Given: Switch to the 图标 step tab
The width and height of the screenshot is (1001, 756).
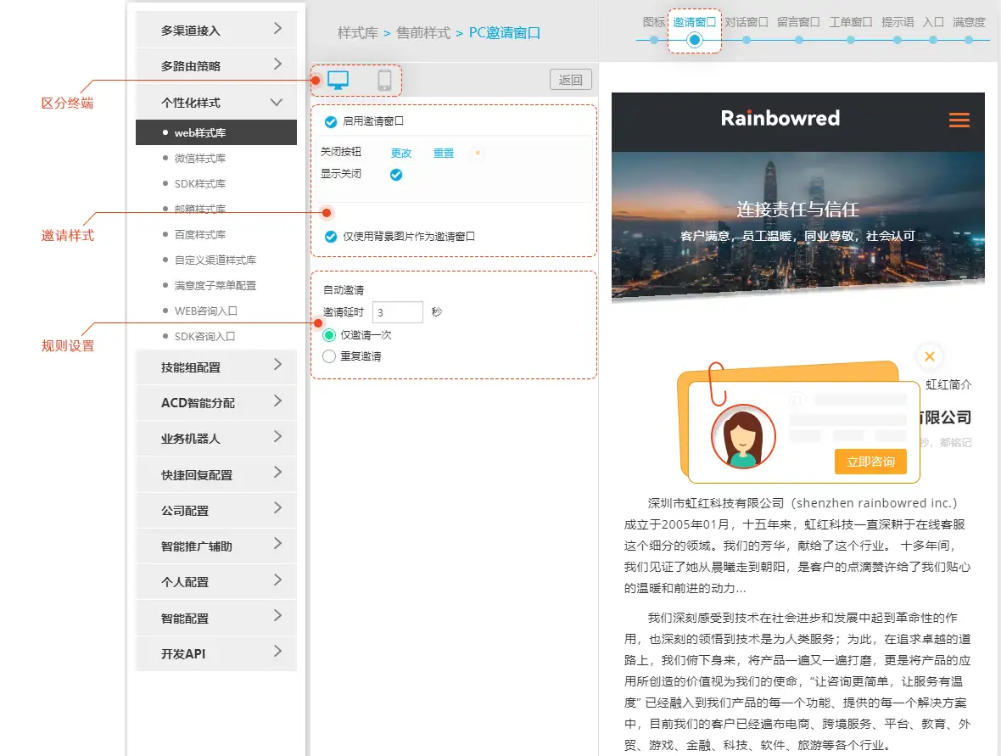Looking at the screenshot, I should tap(654, 23).
